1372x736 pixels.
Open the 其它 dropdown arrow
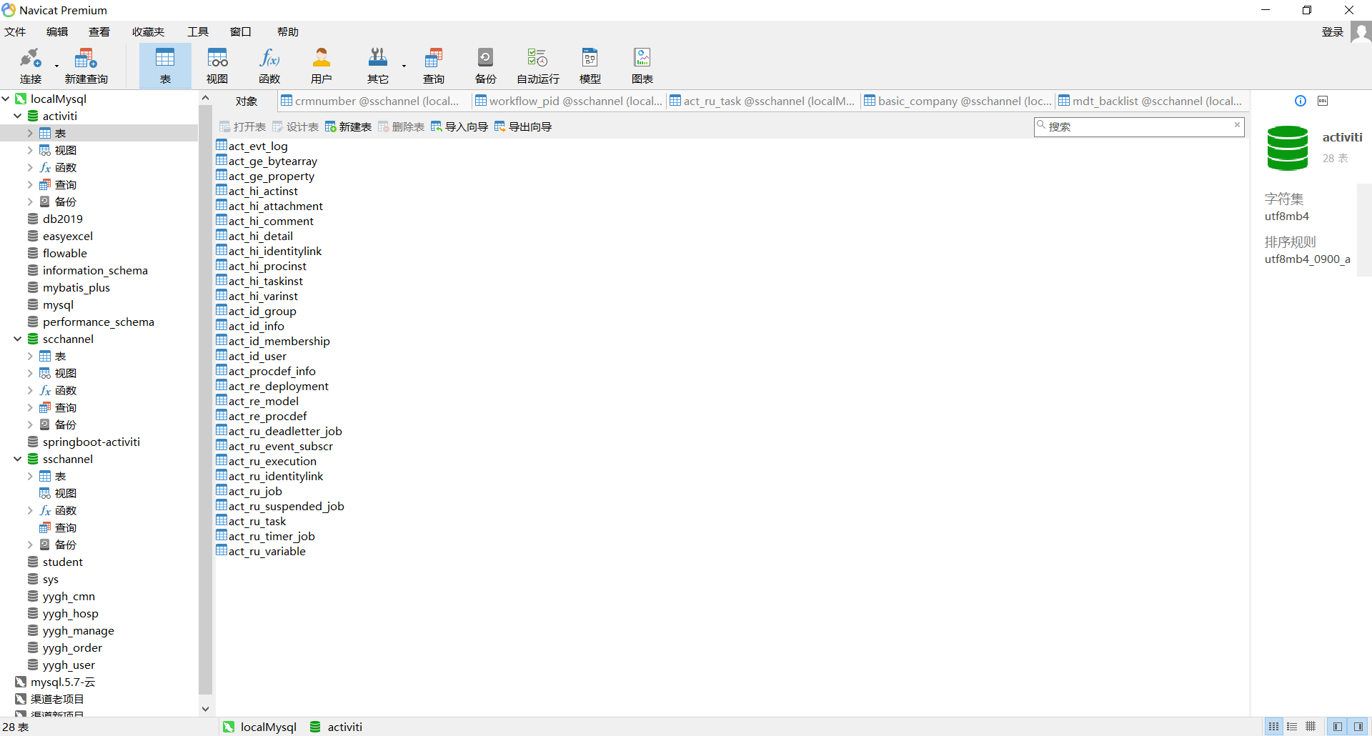[404, 66]
